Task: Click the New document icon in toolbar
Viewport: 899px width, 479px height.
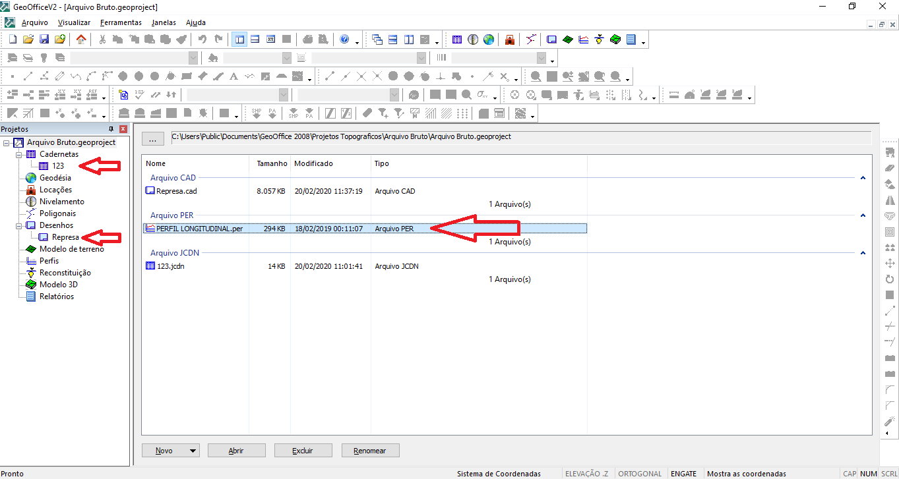Action: point(13,40)
